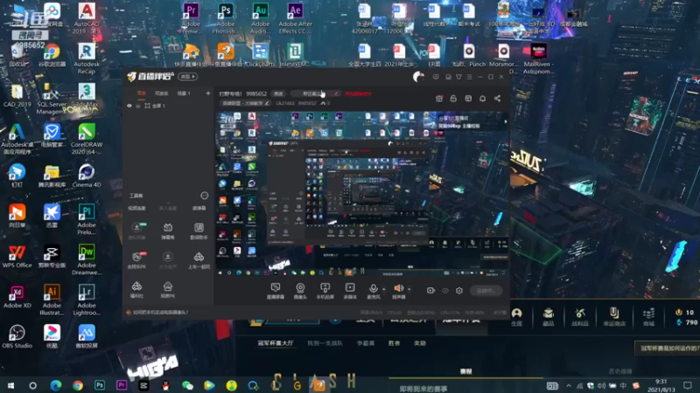
Task: Open the 如何把手机变成电脑摄像头 help link
Action: [160, 313]
